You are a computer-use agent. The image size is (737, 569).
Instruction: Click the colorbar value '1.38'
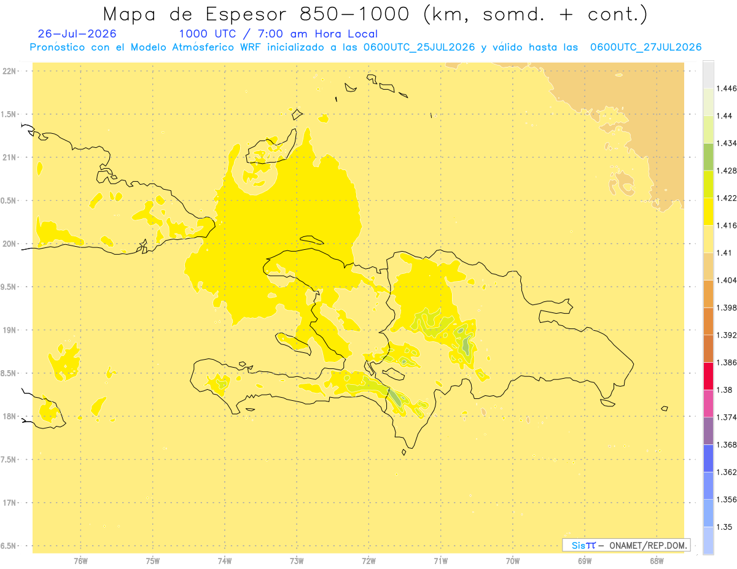[725, 390]
